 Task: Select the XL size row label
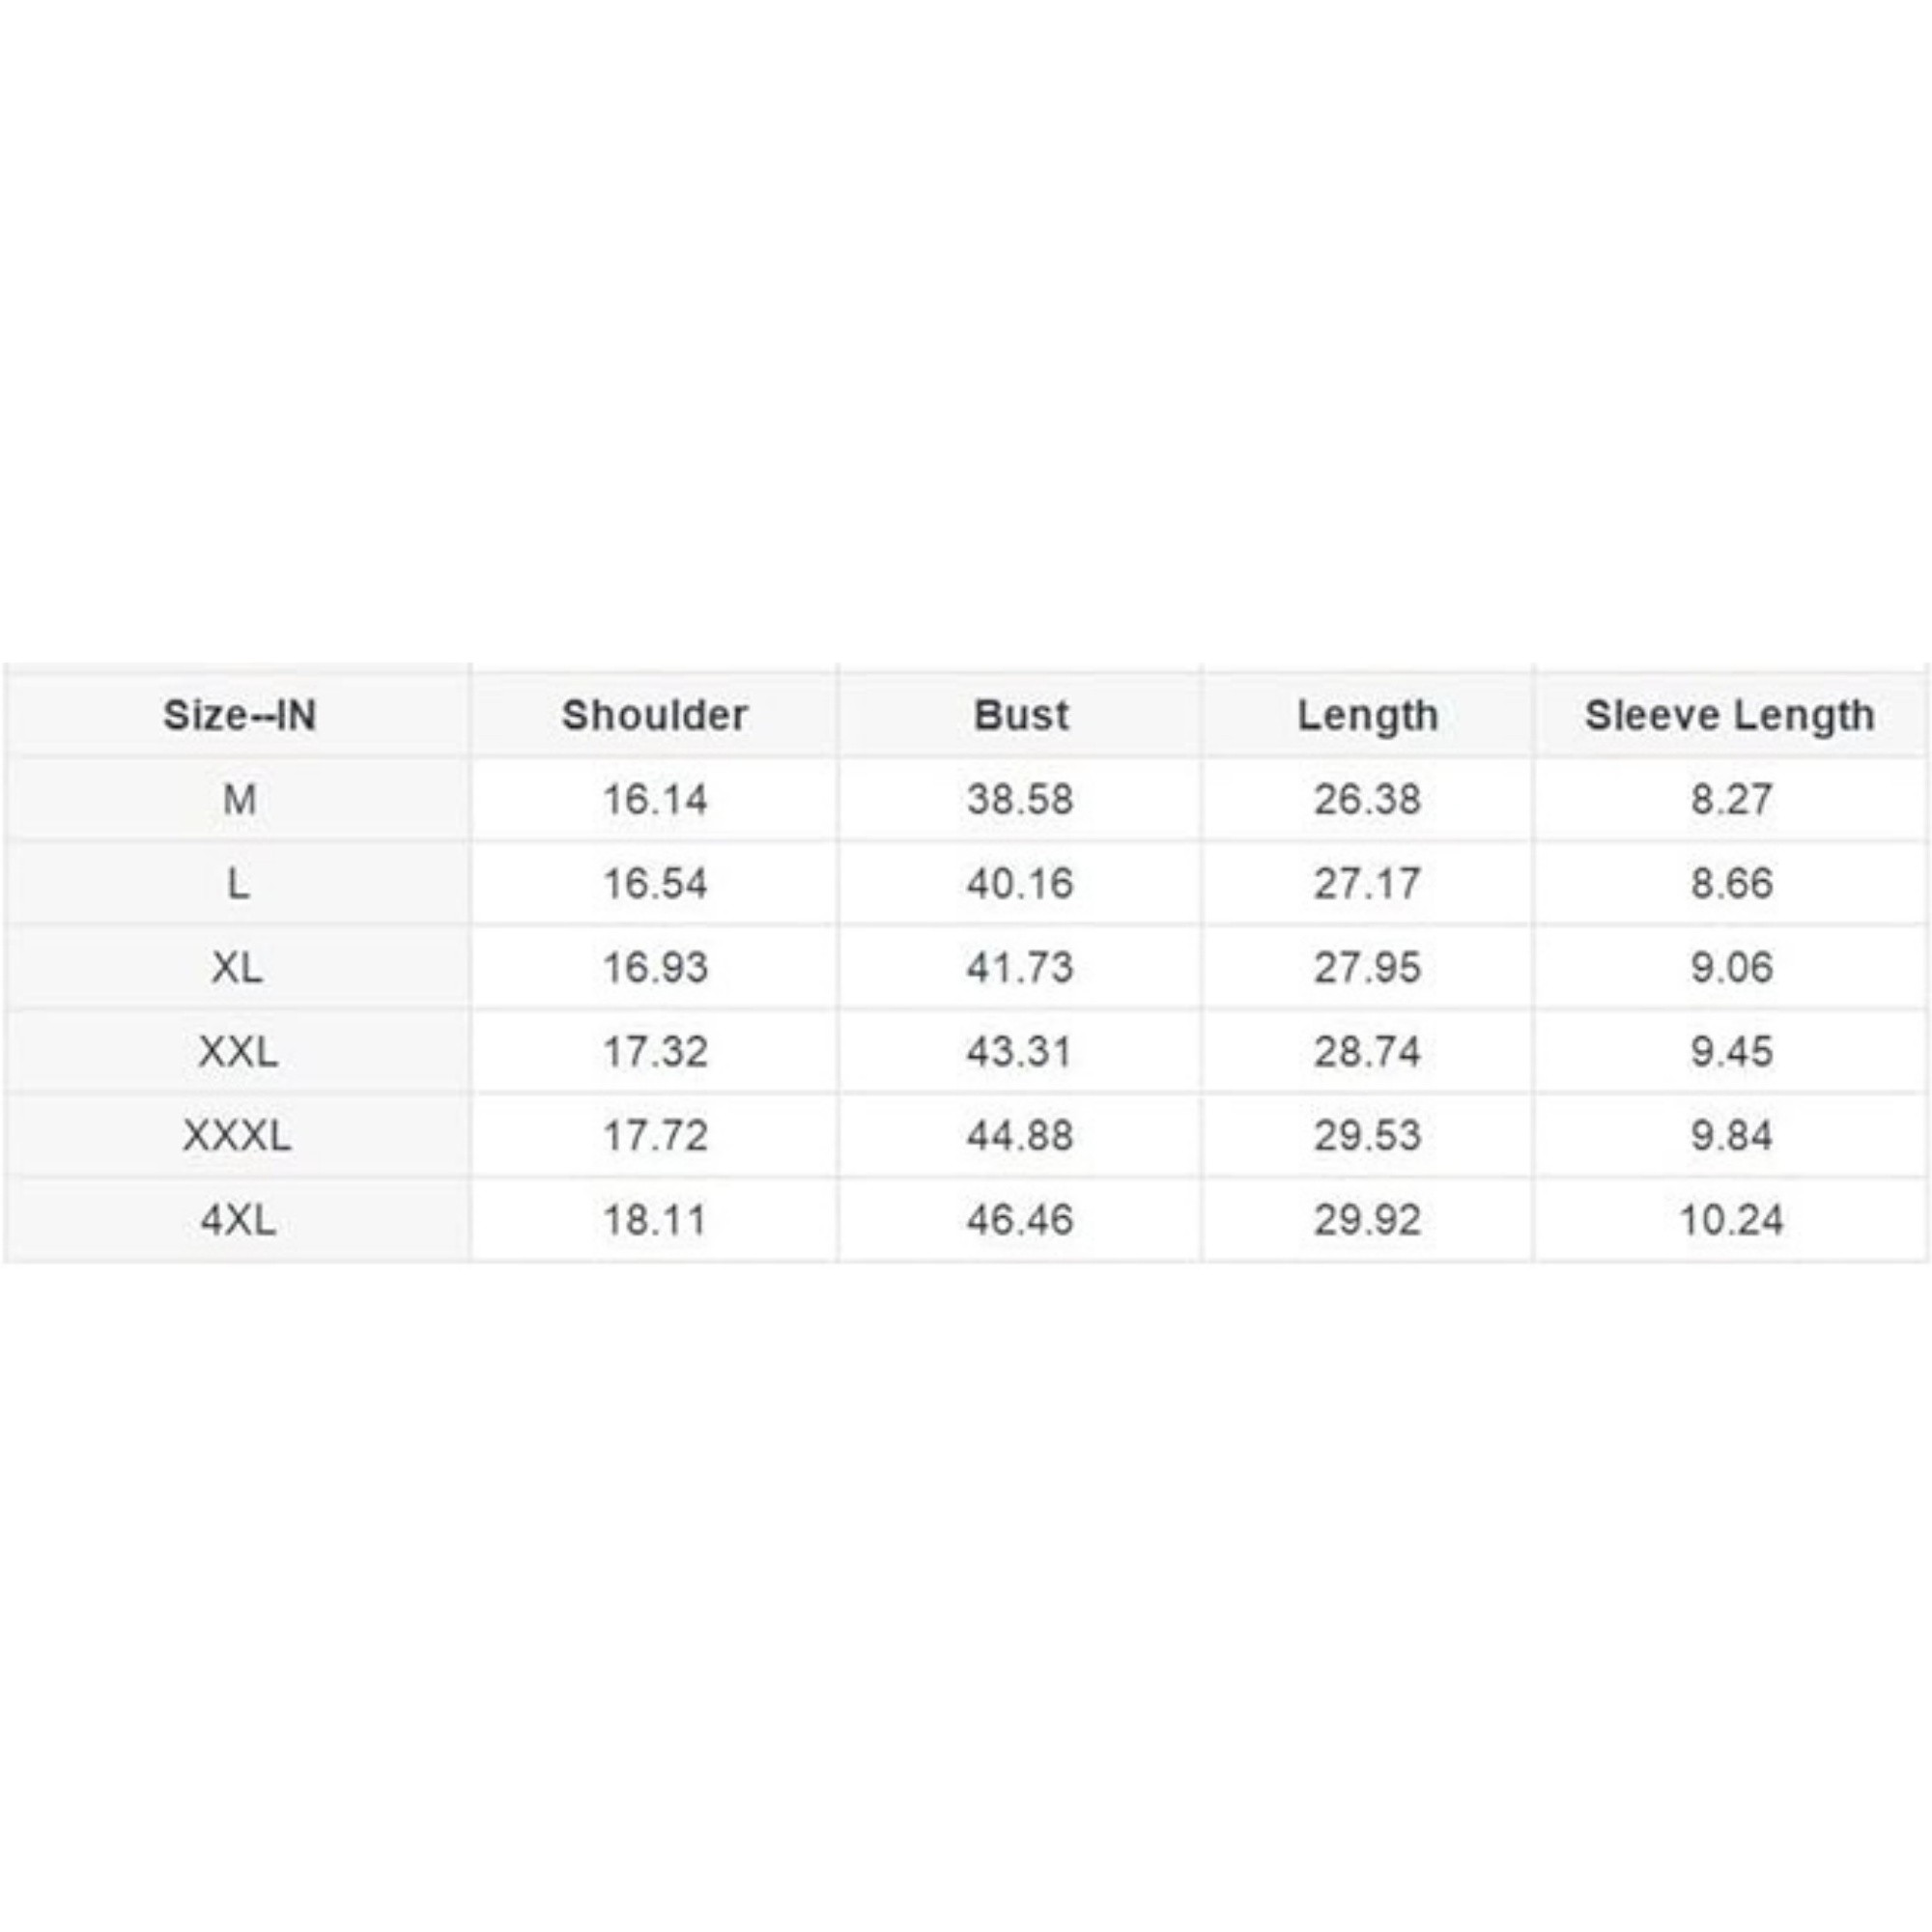(x=238, y=967)
